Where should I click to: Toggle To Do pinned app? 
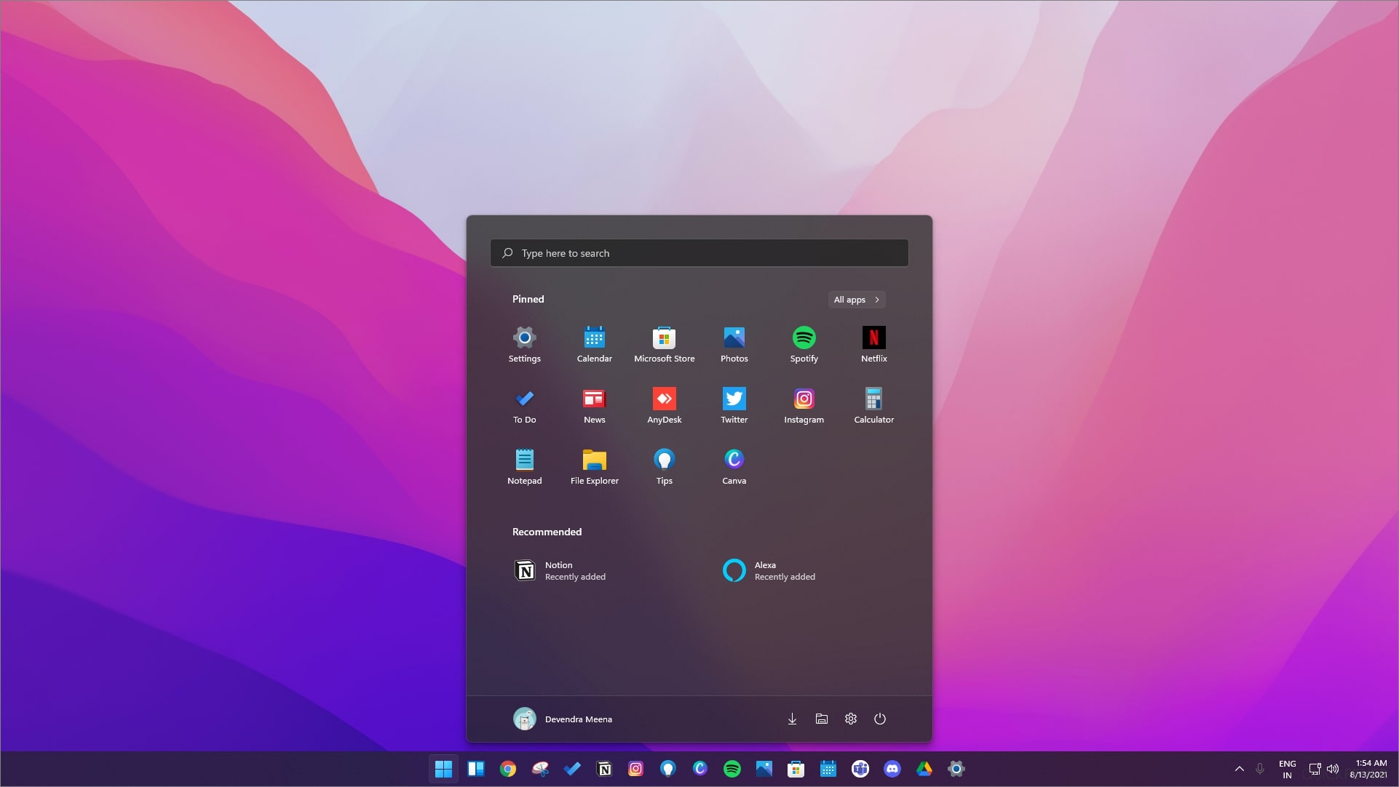tap(525, 404)
